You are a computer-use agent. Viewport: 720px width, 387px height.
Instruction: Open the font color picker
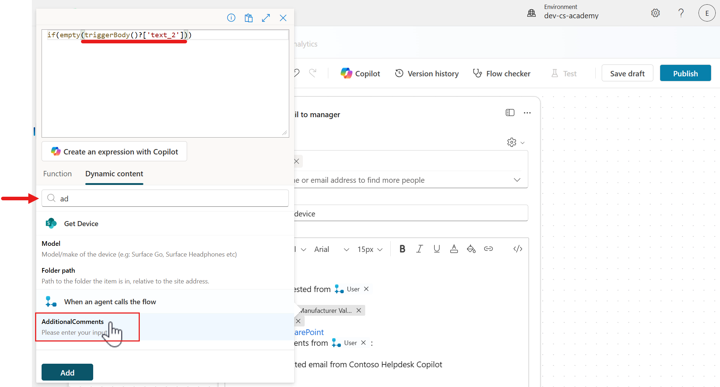click(x=454, y=248)
